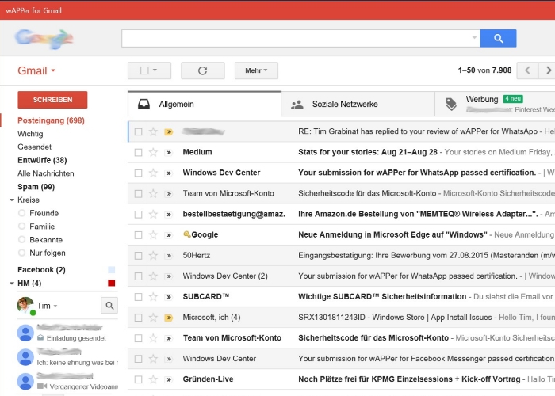555x396 pixels.
Task: Click the blue search magnifier button
Action: point(498,38)
